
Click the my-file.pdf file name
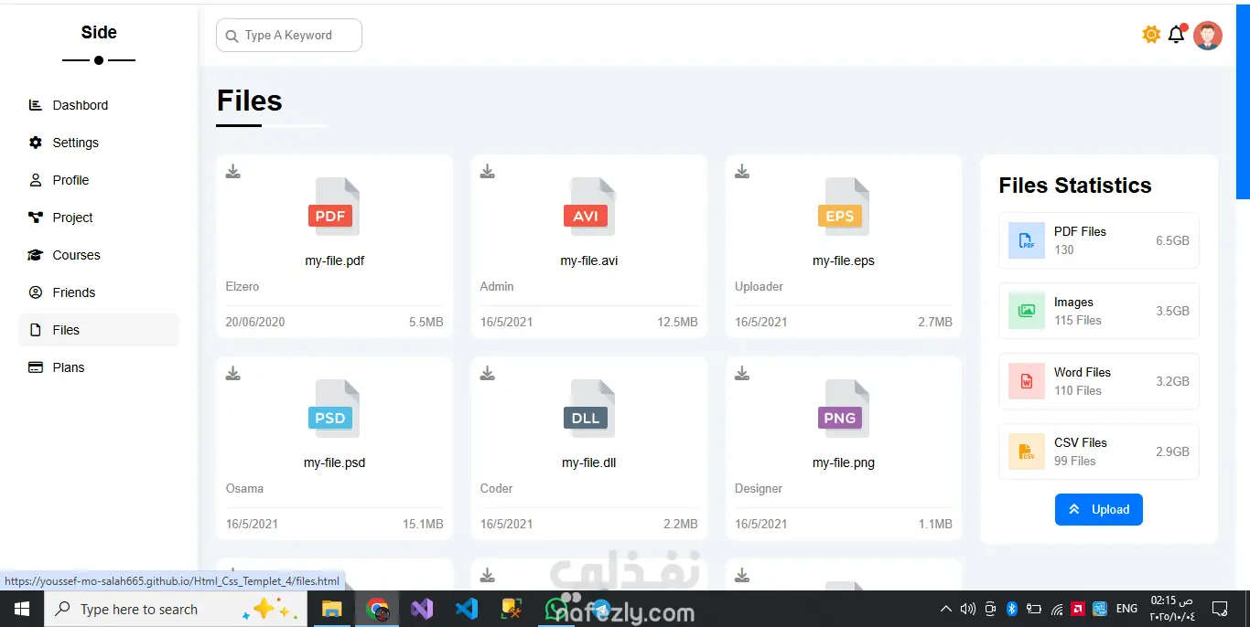click(335, 260)
